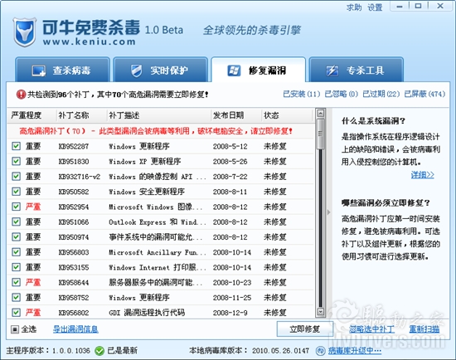View the 已屏蔽 (474) patches
This screenshot has width=456, height=360.
424,94
